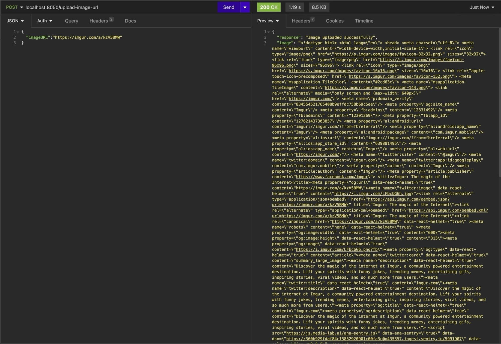The height and width of the screenshot is (344, 501).
Task: Click the Send request button
Action: 229,7
